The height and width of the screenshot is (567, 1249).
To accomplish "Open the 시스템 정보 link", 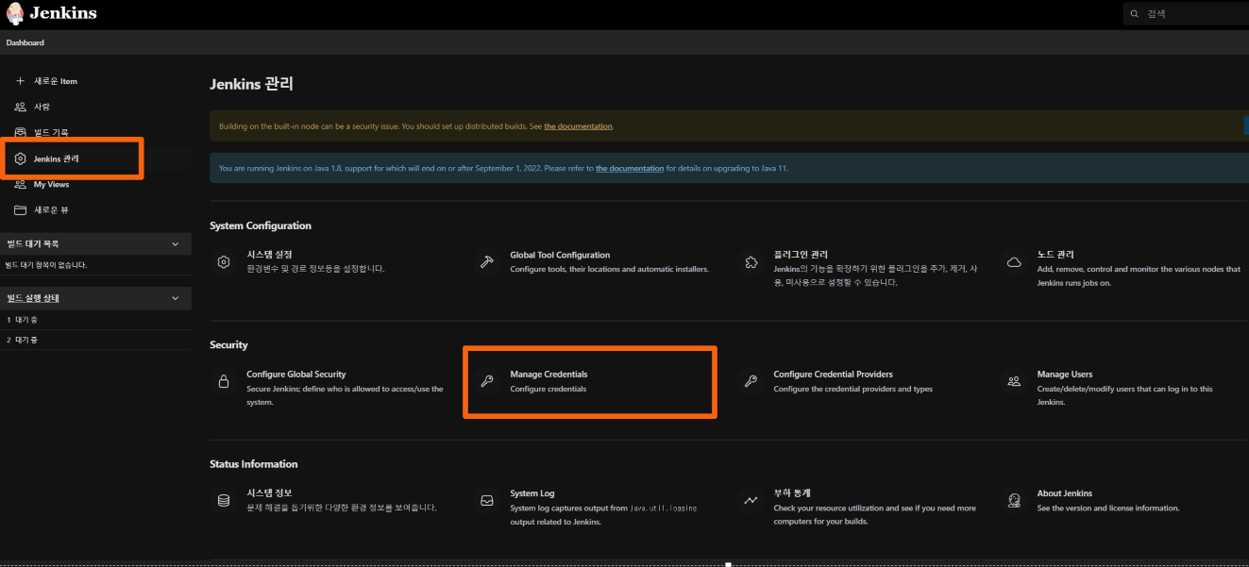I will (x=269, y=493).
